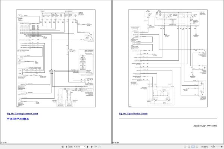Go to the first page

(x=62, y=147)
